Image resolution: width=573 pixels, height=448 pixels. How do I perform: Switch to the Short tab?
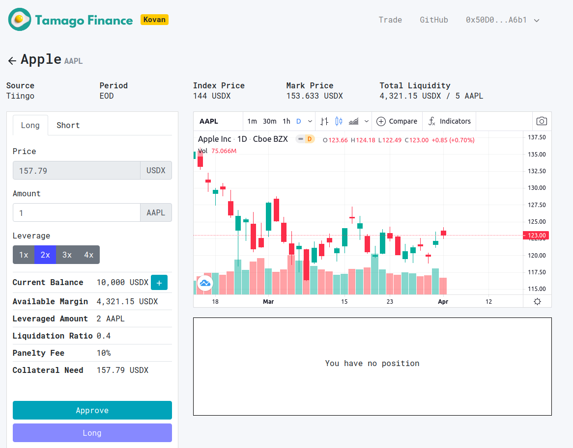(x=68, y=125)
